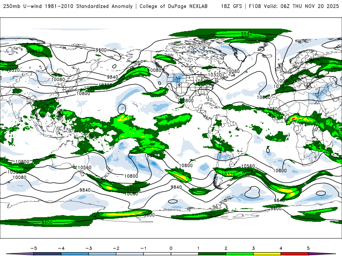
Task: Click the '2' colorbar tick label
Action: click(226, 248)
